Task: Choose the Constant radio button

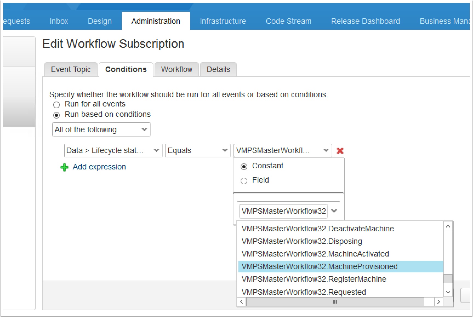Action: [x=244, y=166]
